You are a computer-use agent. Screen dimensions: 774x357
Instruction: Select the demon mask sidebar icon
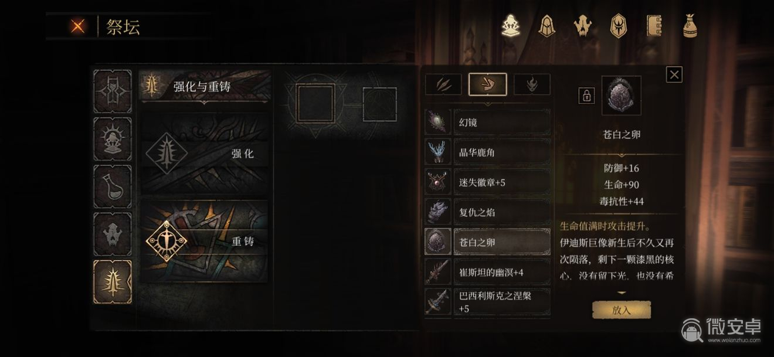pyautogui.click(x=113, y=234)
